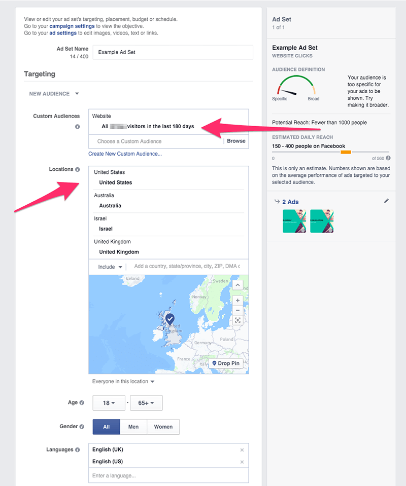Select Women in the Gender toggle
Viewport: 406px width, 486px height.
click(x=163, y=427)
